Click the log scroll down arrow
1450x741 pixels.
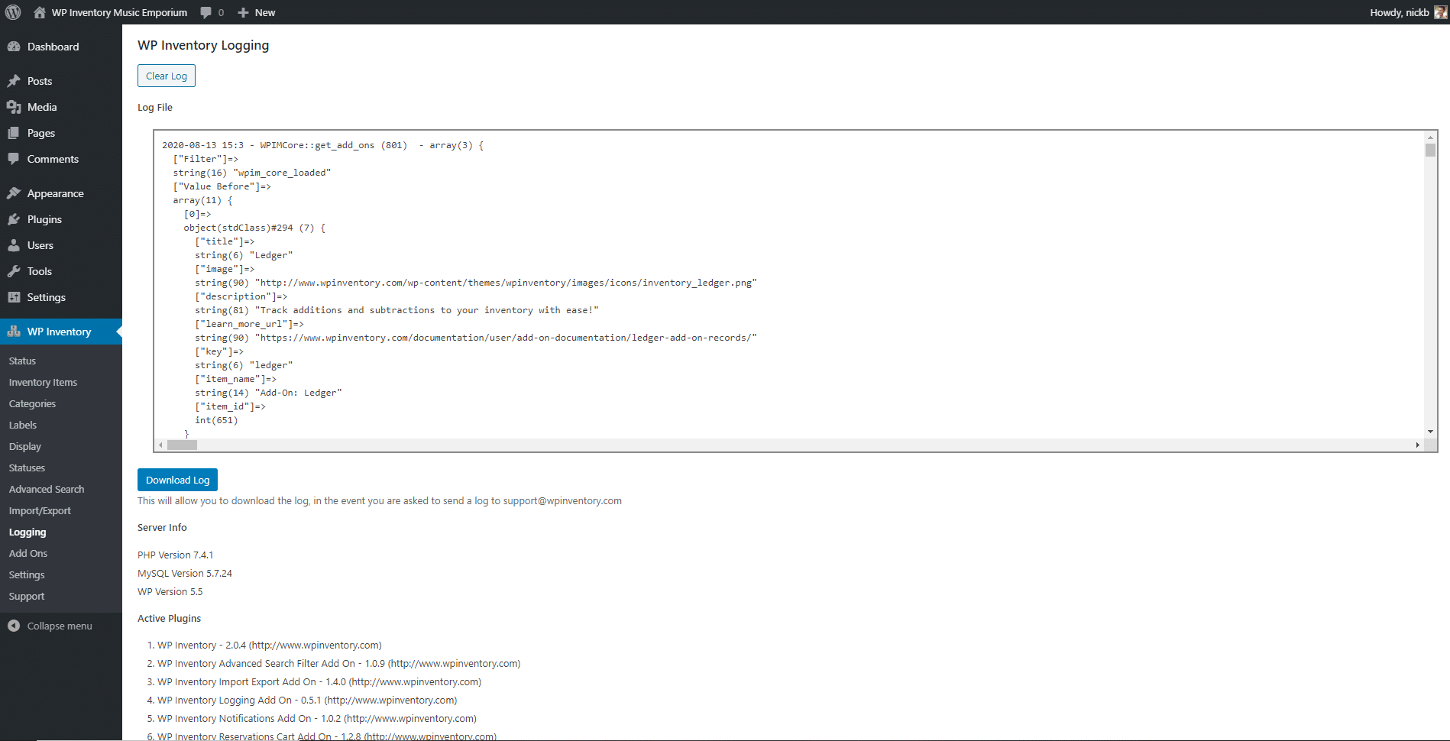(1430, 432)
